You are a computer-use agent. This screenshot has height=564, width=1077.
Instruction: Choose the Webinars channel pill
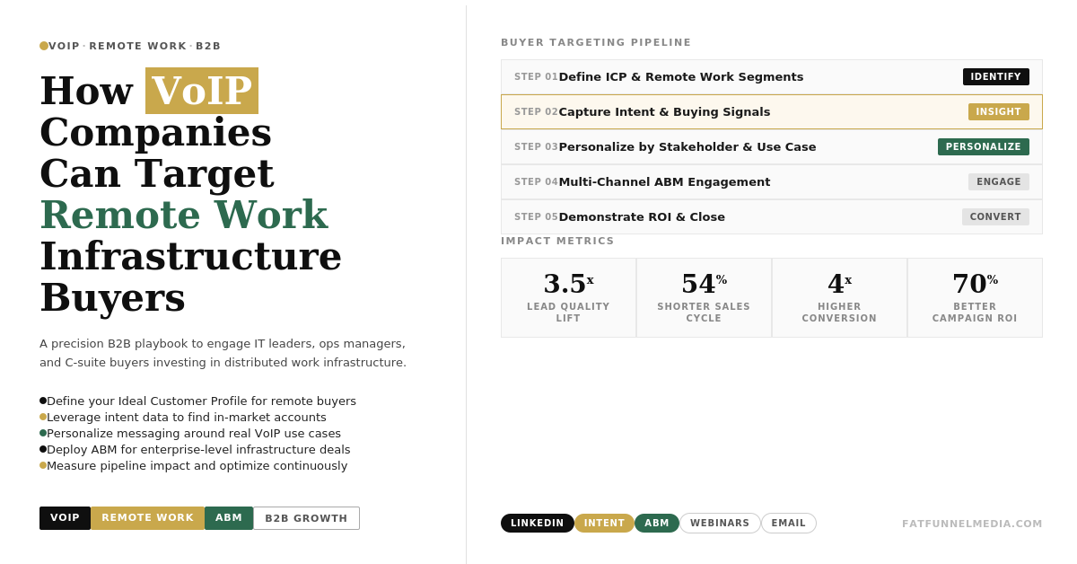coord(720,524)
